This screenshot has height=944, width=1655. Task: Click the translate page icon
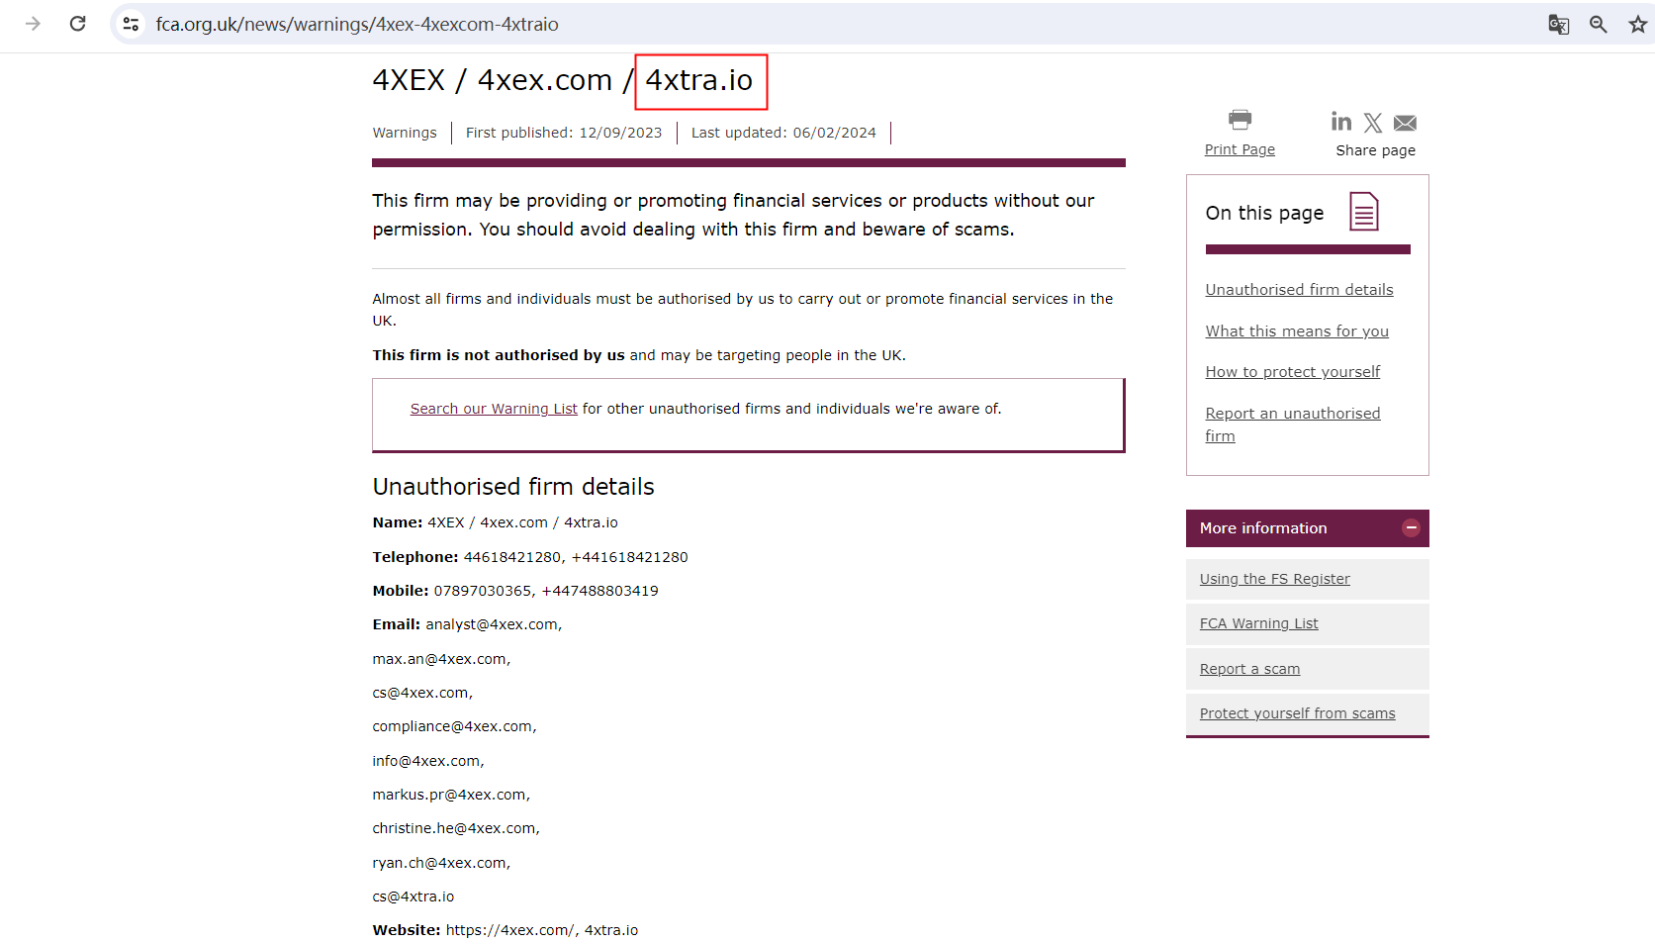click(1558, 24)
